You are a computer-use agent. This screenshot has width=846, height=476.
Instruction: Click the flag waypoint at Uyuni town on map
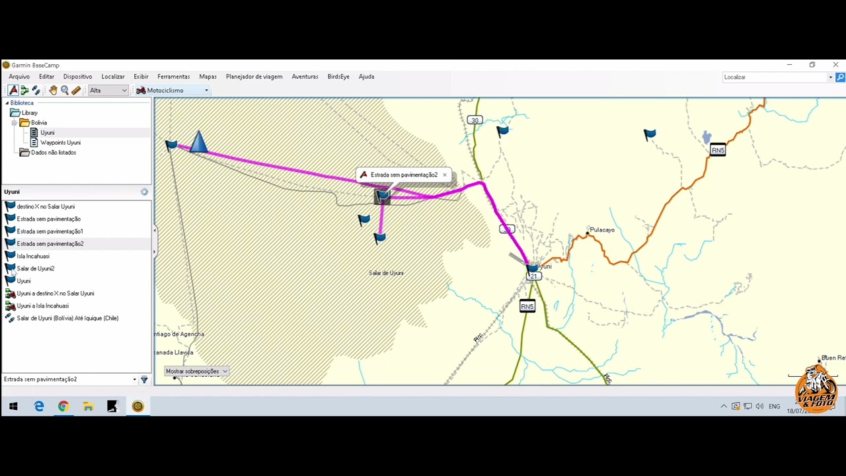(533, 268)
